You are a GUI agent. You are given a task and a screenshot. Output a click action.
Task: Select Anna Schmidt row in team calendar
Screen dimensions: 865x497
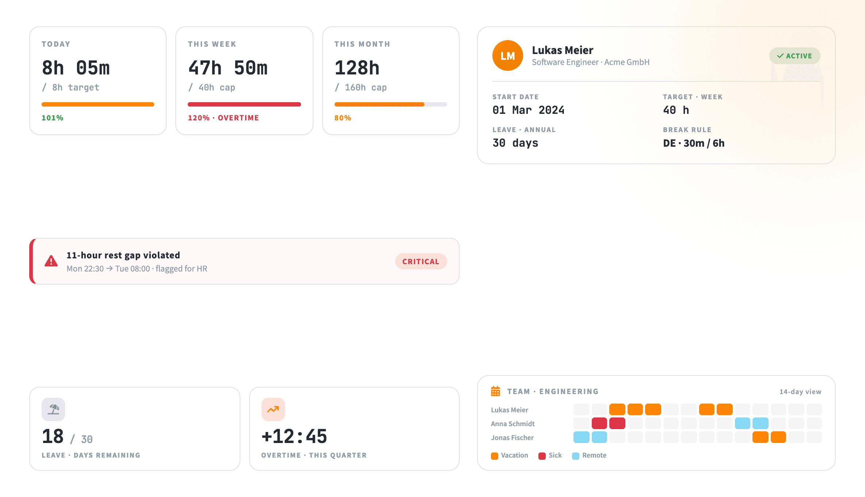[x=656, y=423]
